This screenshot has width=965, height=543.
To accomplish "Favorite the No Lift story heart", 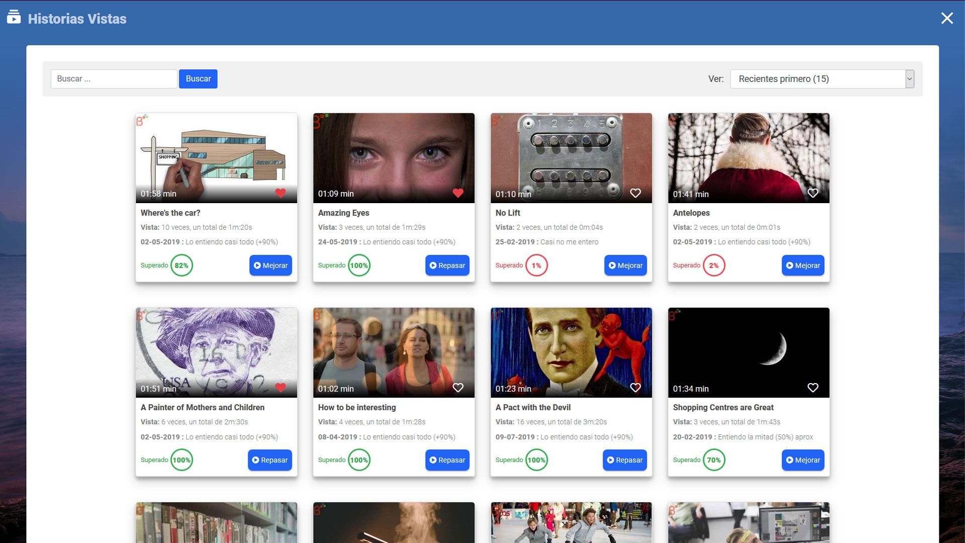I will [635, 193].
